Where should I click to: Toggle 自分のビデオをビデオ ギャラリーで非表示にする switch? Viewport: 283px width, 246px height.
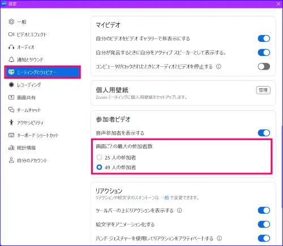click(264, 38)
